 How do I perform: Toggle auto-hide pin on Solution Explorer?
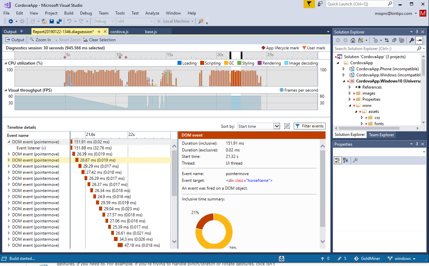click(x=417, y=32)
